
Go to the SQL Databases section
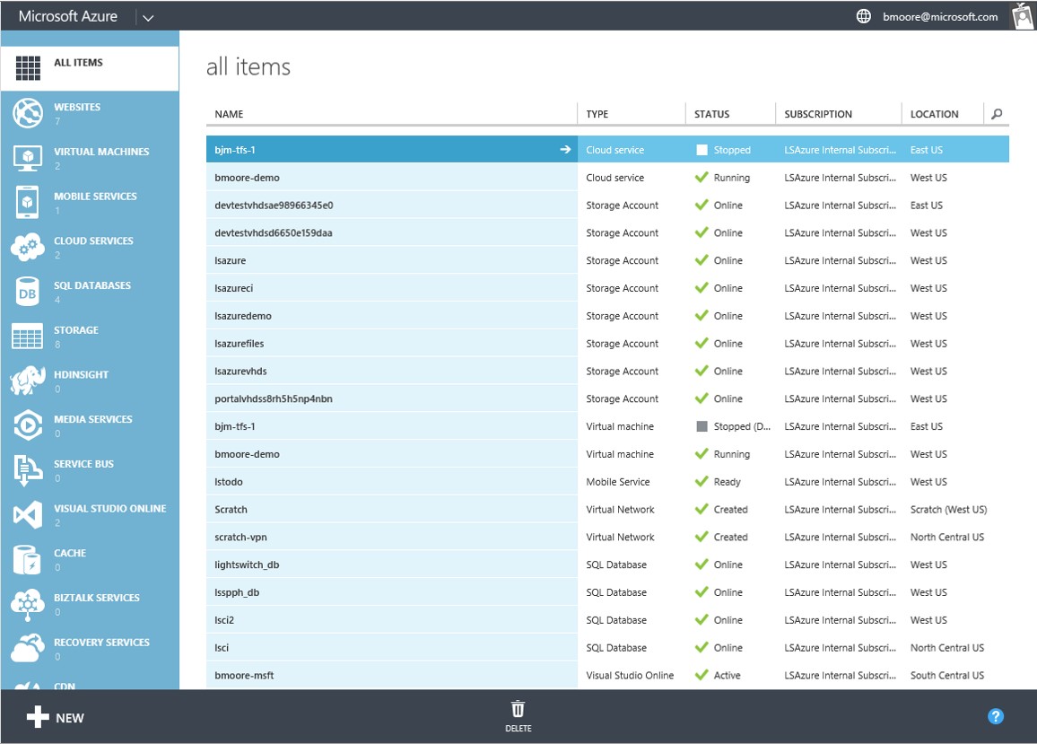tap(90, 292)
